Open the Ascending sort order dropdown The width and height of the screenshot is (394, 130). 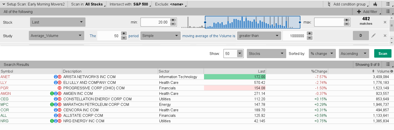[x=354, y=54]
